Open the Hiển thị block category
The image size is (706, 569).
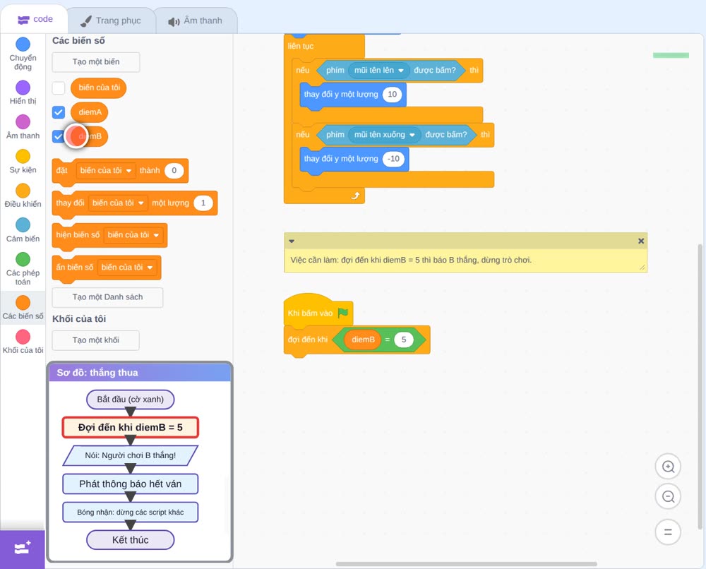[23, 92]
